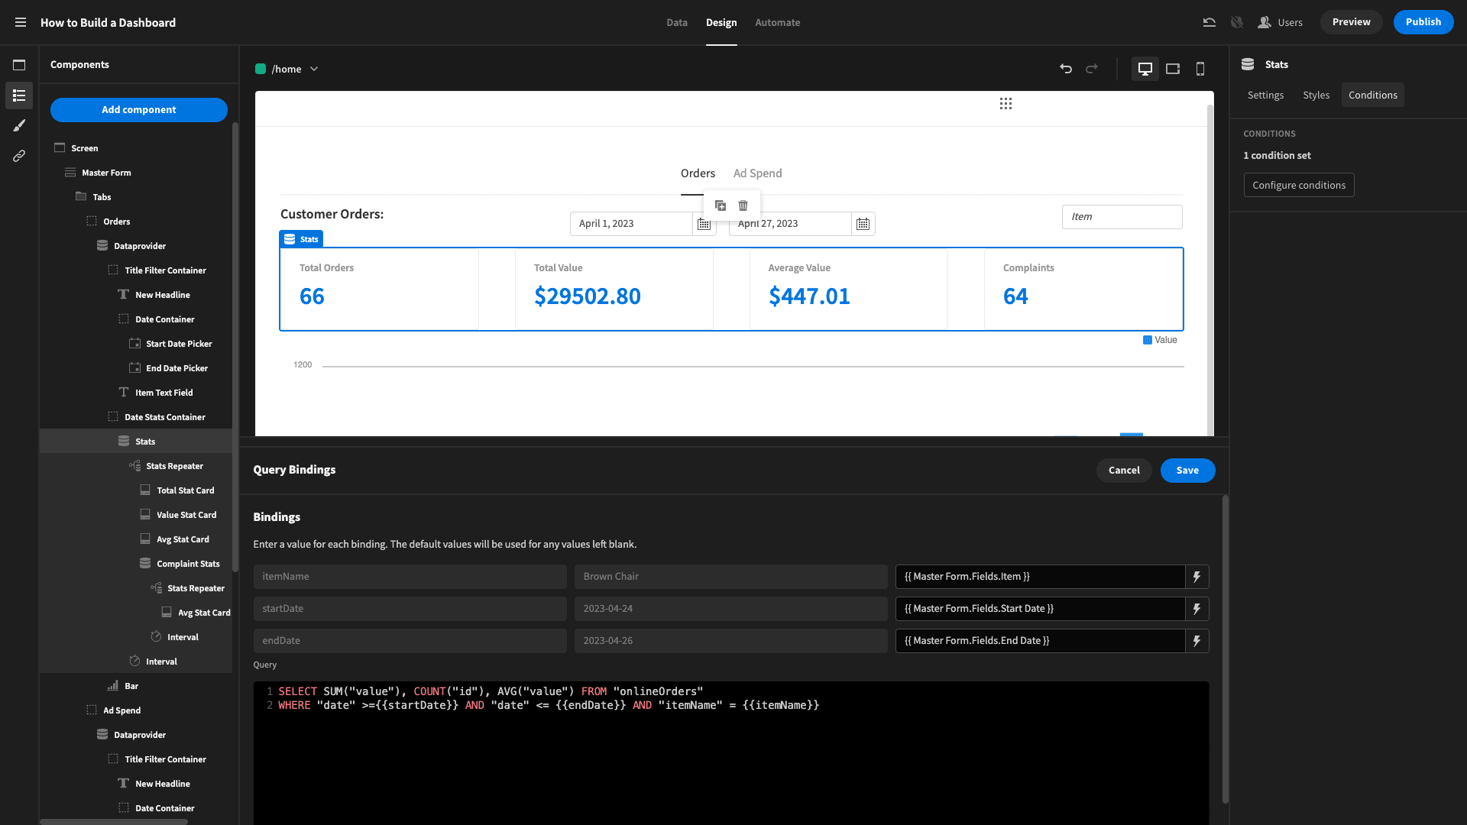The height and width of the screenshot is (825, 1467).
Task: Click the revert app icon in top bar
Action: [1210, 22]
